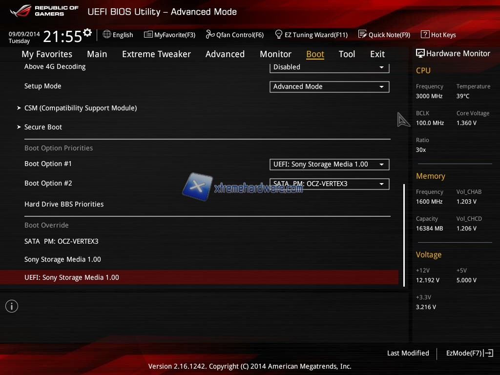Click the vertical scrollbar in the boot list

pos(404,234)
